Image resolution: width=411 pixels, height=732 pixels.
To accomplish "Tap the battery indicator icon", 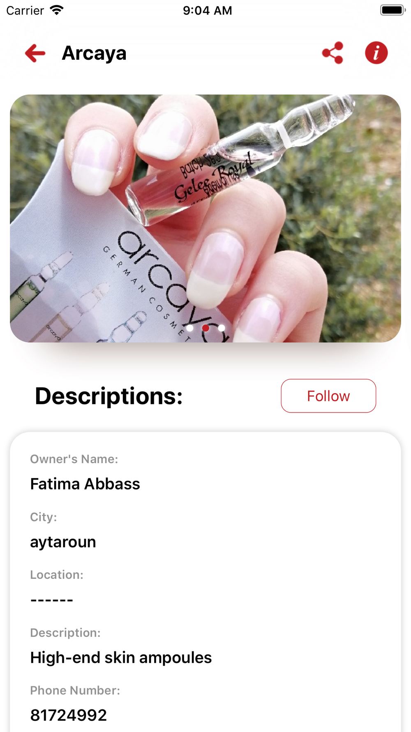I will click(x=393, y=10).
